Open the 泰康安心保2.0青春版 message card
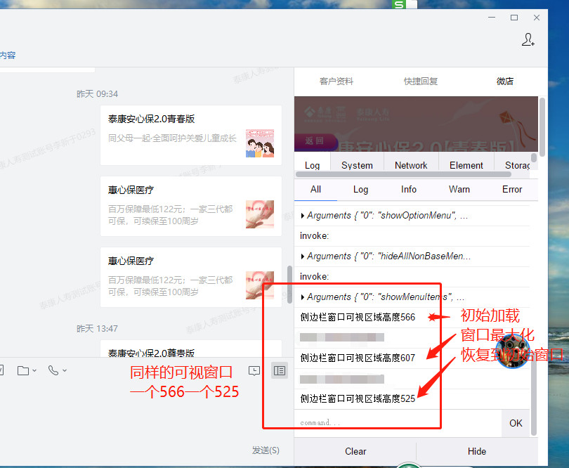The height and width of the screenshot is (468, 569). (191, 135)
